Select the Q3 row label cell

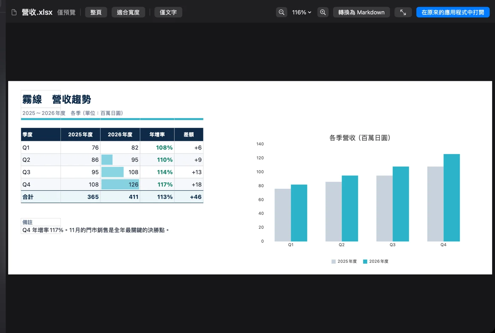(x=41, y=172)
